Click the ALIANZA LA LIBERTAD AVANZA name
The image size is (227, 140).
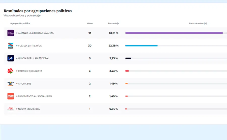[x=36, y=33]
